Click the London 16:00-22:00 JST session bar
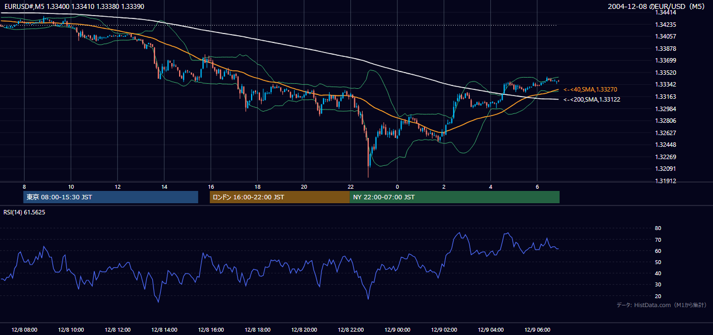The width and height of the screenshot is (713, 335). tap(280, 197)
